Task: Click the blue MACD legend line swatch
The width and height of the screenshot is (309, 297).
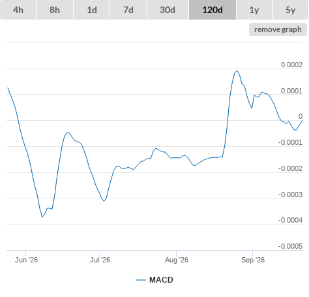Action: pos(141,280)
